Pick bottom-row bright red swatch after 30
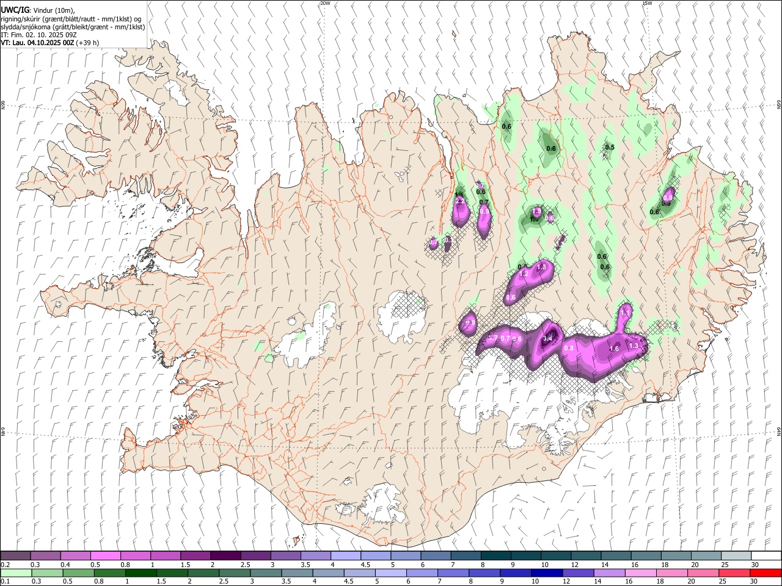The height and width of the screenshot is (586, 782). (x=765, y=573)
